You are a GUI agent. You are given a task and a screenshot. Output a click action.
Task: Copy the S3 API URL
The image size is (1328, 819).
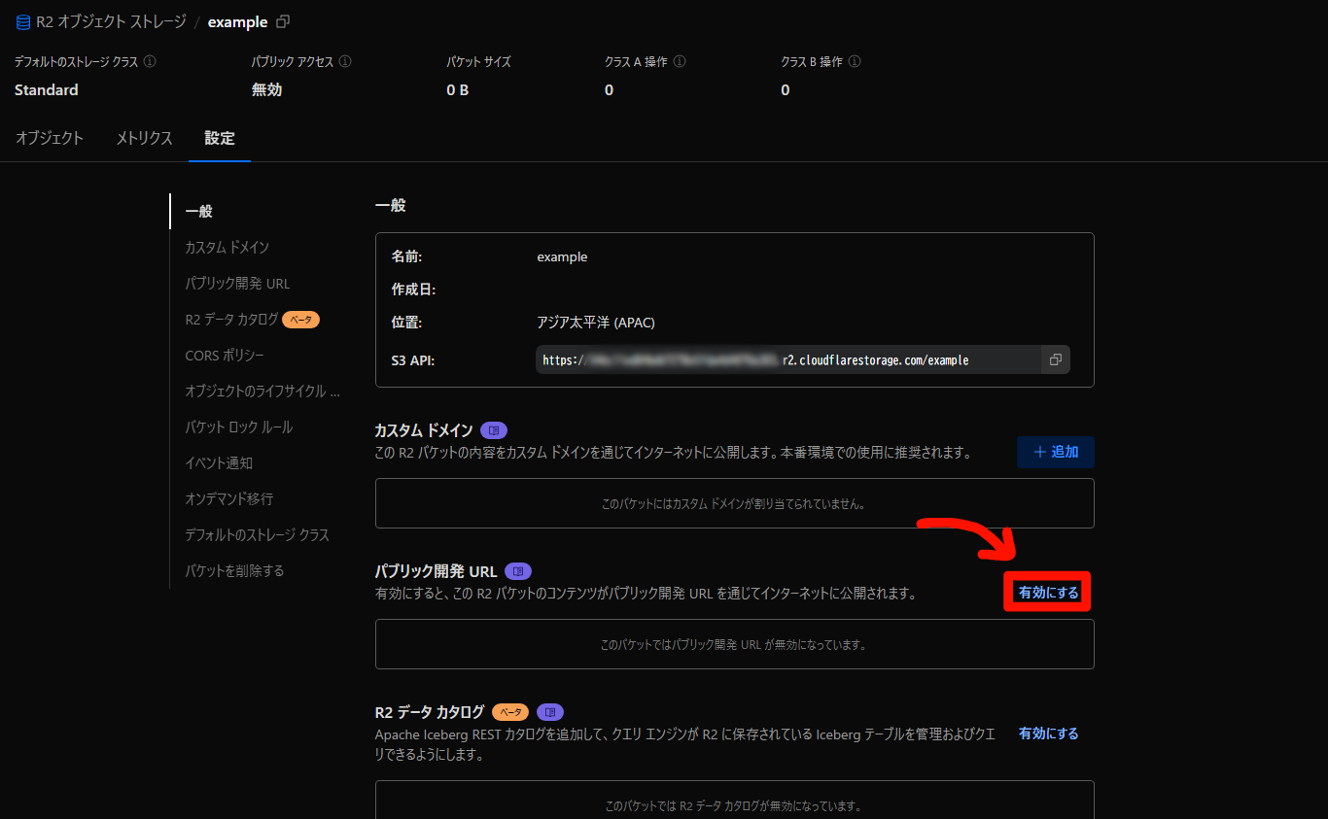coord(1055,359)
